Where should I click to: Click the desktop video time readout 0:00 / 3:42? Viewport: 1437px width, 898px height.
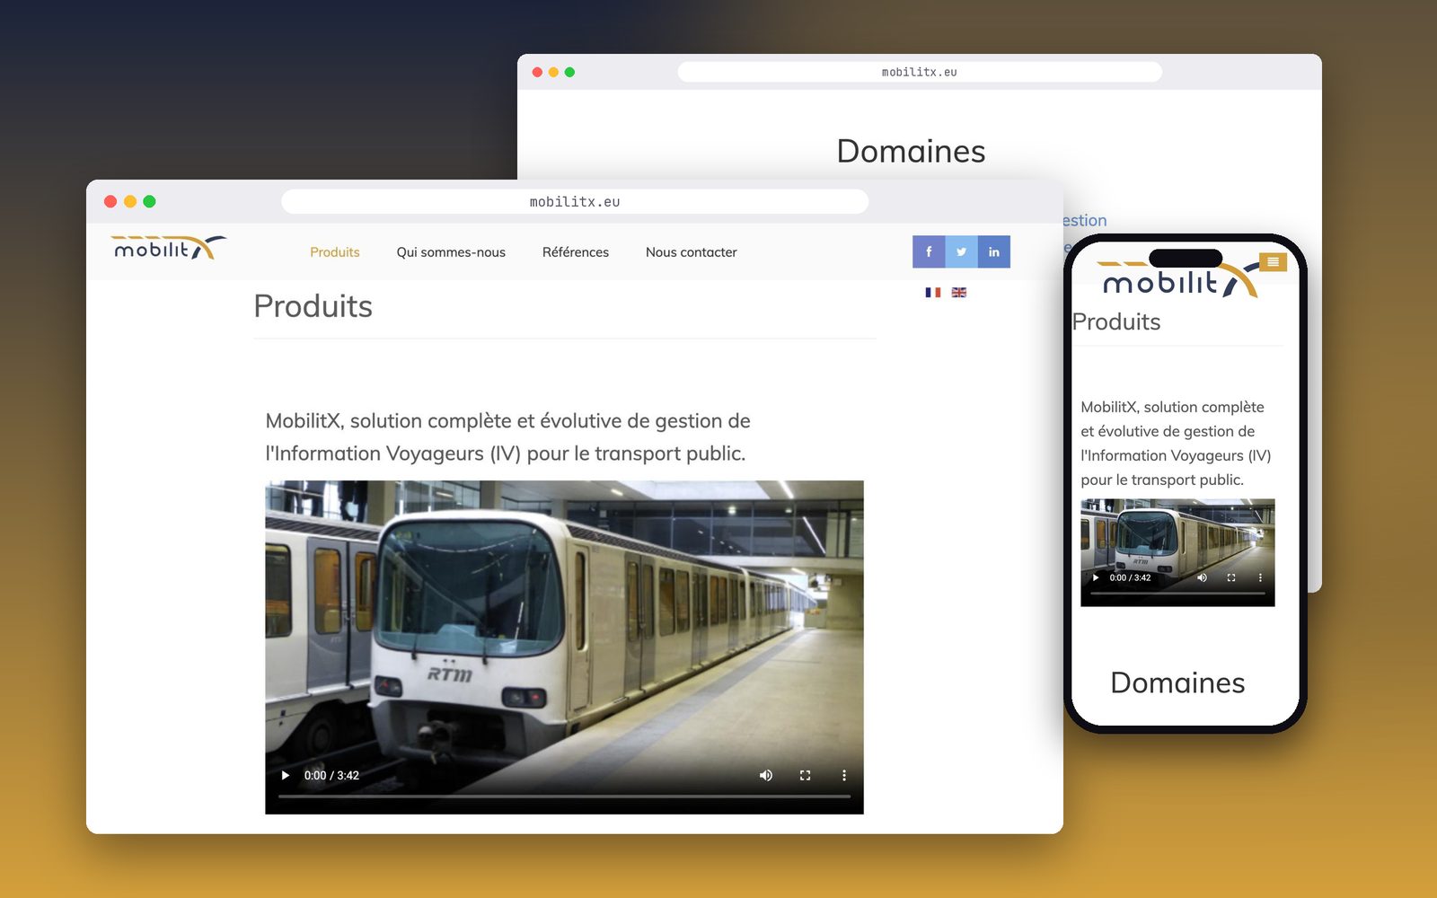pyautogui.click(x=331, y=776)
